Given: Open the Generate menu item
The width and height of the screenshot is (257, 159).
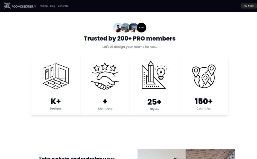Looking at the screenshot, I should click(x=63, y=6).
